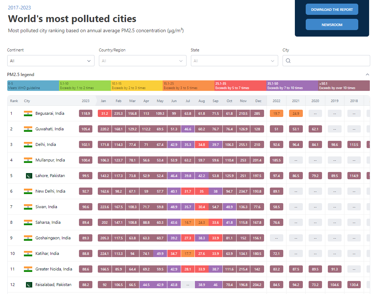
Task: Open the Katihar, India city link
Action: click(47, 253)
